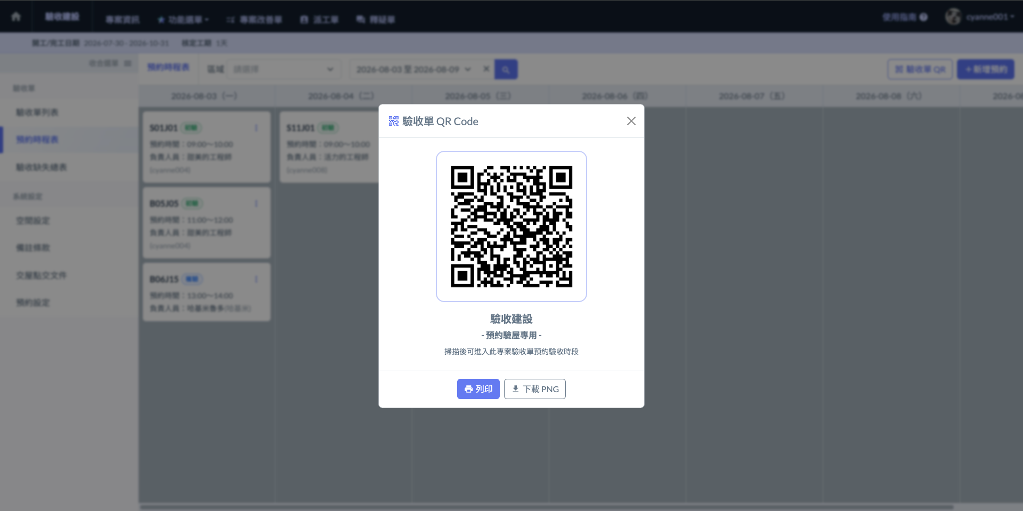Click the user avatar picture
This screenshot has width=1023, height=511.
953,17
